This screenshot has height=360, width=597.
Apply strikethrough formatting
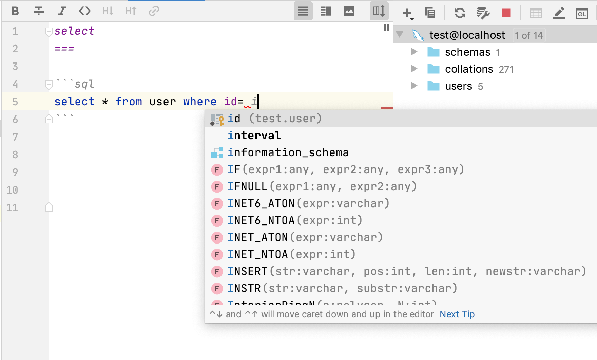(x=39, y=11)
